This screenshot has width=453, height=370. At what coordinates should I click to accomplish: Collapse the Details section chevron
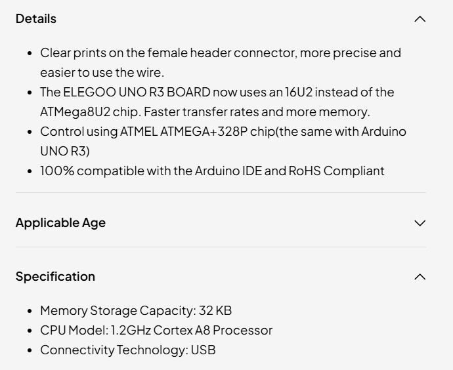coord(420,19)
